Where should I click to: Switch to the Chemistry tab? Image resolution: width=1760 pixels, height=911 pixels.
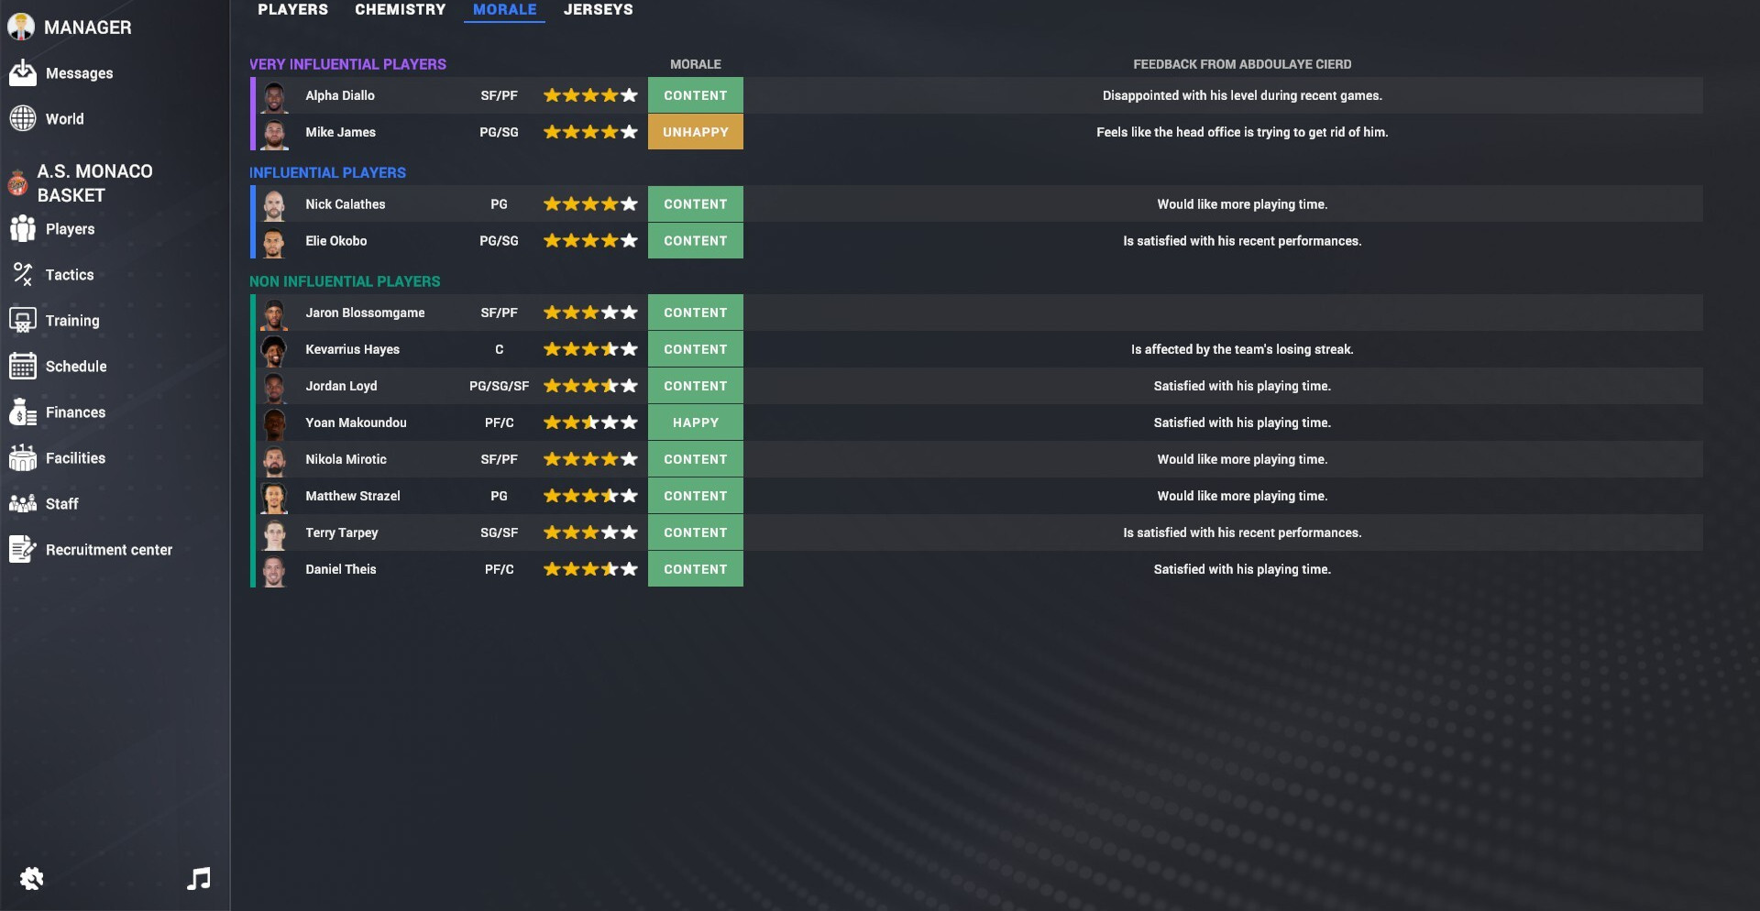tap(400, 10)
